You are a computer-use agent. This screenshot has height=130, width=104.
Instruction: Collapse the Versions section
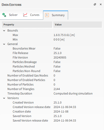[x=4, y=98]
